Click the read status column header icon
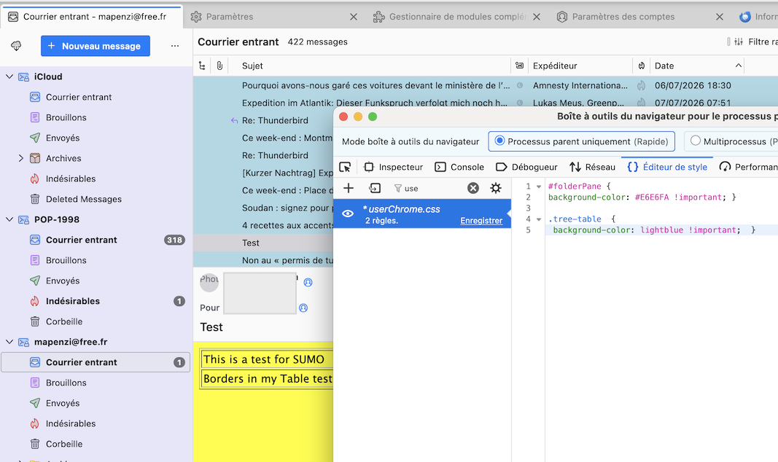 click(519, 66)
